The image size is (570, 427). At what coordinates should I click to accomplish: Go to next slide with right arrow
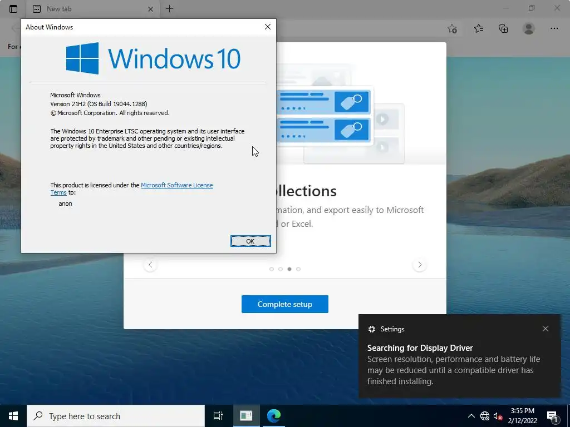420,265
